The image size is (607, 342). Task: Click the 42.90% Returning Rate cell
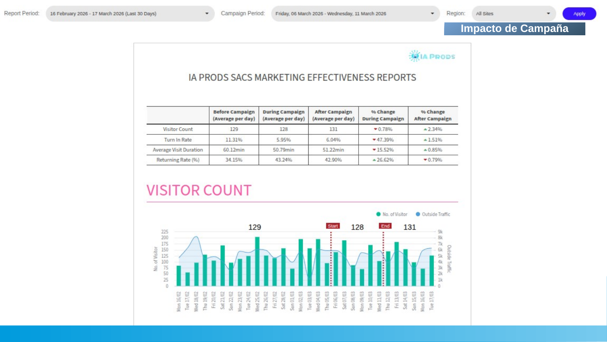pos(333,160)
